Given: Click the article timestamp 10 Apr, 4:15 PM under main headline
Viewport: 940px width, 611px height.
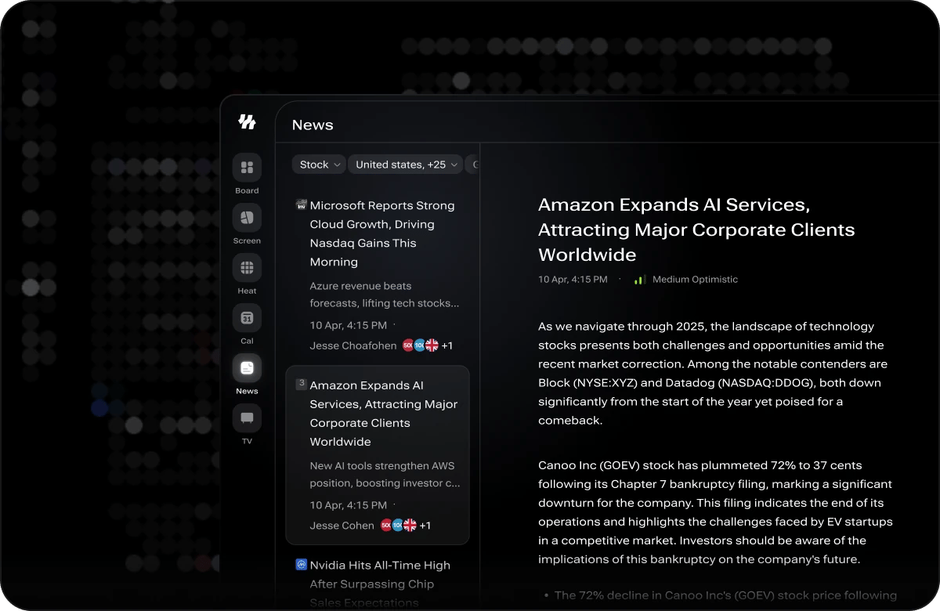Looking at the screenshot, I should (x=573, y=280).
